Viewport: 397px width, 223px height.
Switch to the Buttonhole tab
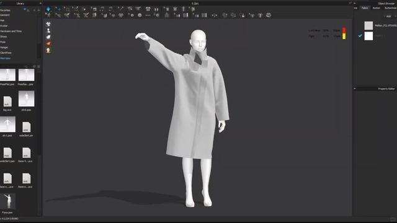(390, 8)
